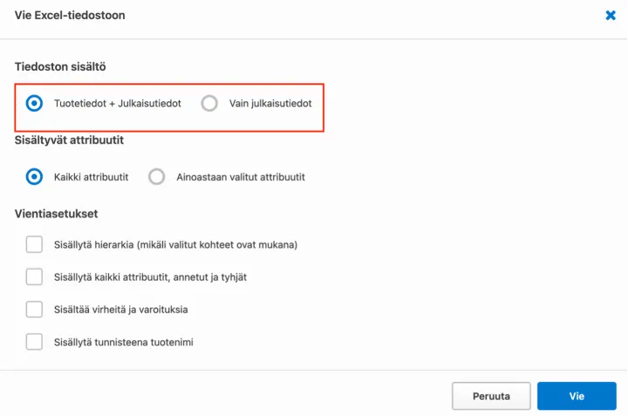This screenshot has width=628, height=417.
Task: Select the Kaikki attribuutit radio button
Action: (x=34, y=177)
